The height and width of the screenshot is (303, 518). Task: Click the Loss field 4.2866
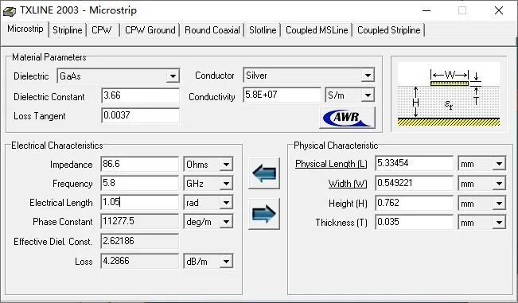[x=140, y=262]
